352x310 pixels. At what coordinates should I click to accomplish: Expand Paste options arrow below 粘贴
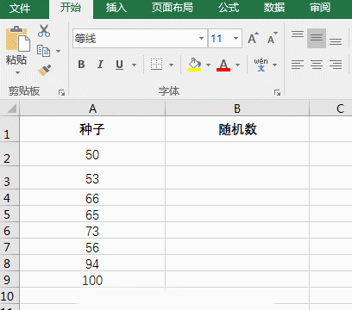tap(17, 72)
